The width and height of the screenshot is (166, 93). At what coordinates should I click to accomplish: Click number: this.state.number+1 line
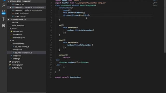81,30
